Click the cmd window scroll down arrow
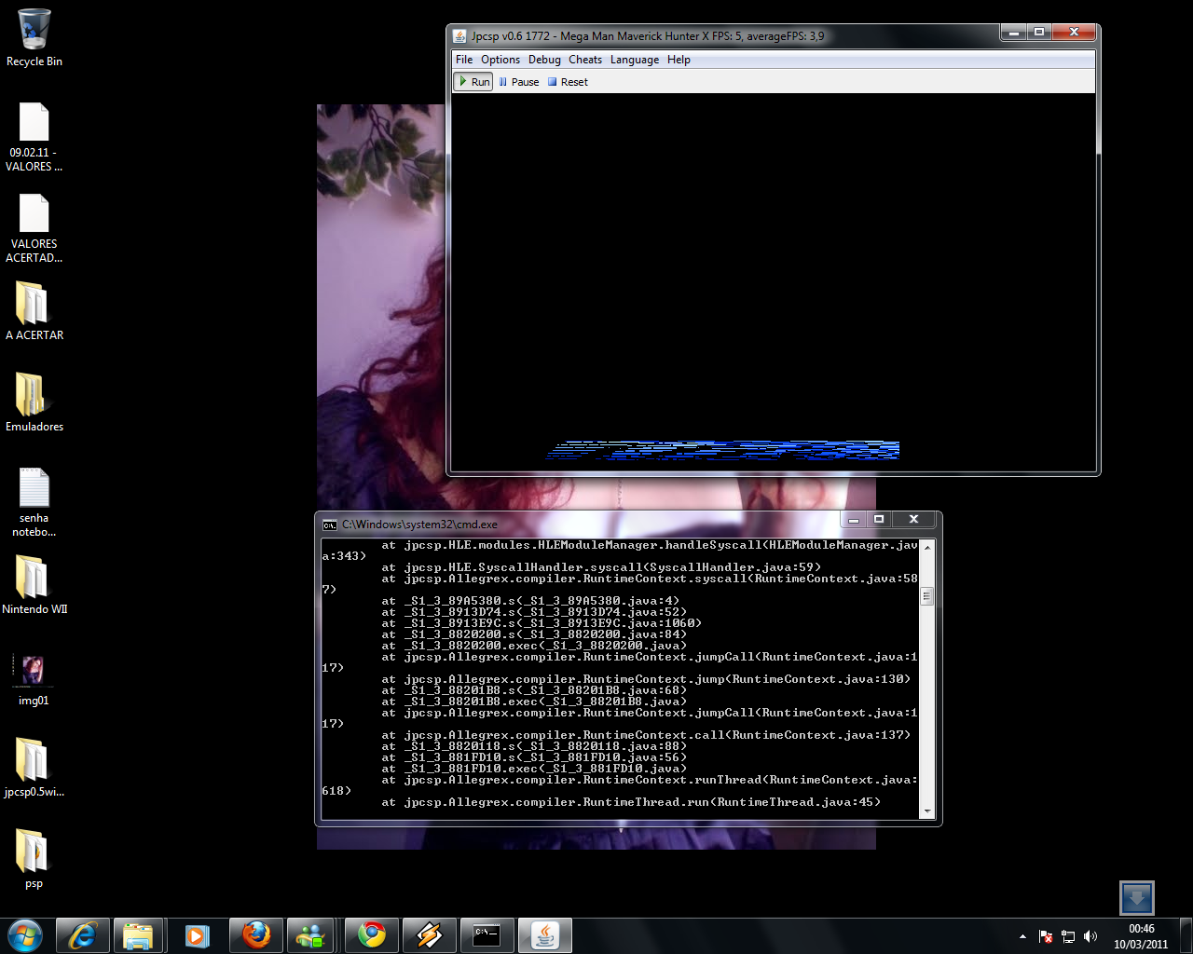This screenshot has width=1193, height=954. tap(926, 811)
